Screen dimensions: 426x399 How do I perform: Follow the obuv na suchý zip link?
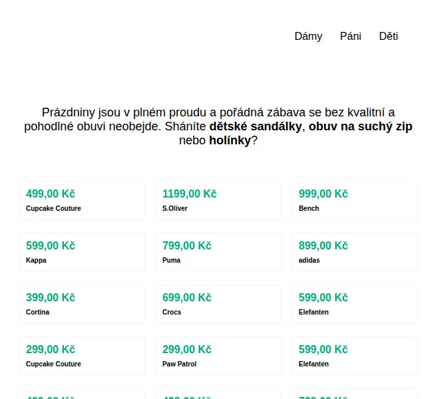(x=361, y=126)
